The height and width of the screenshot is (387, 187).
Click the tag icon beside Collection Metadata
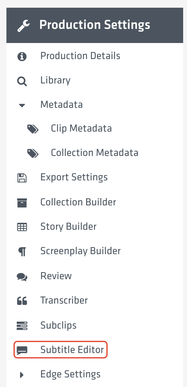[33, 153]
